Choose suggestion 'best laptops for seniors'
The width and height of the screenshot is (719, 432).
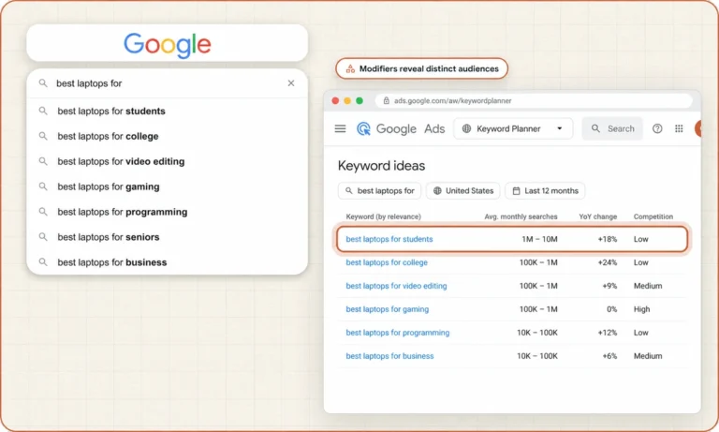(168, 237)
